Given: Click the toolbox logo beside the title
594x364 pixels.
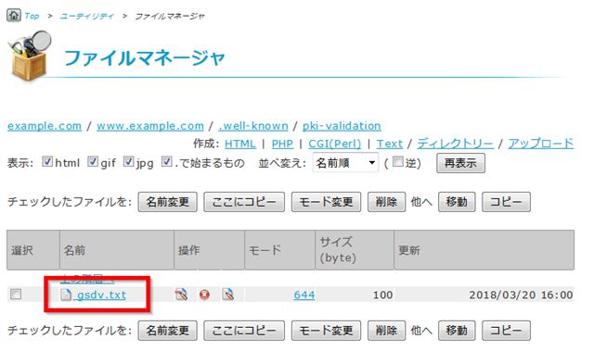Looking at the screenshot, I should tap(30, 56).
